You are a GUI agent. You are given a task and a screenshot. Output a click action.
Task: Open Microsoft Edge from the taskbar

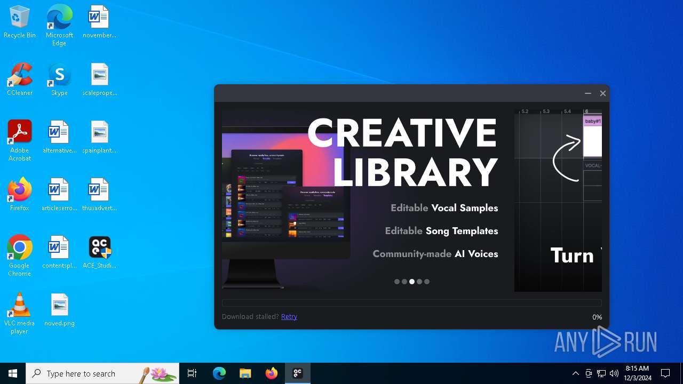click(x=219, y=373)
